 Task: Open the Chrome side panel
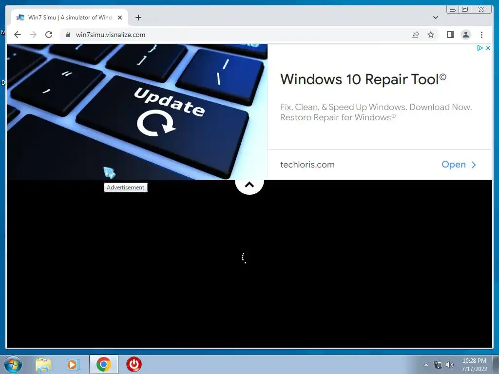450,35
